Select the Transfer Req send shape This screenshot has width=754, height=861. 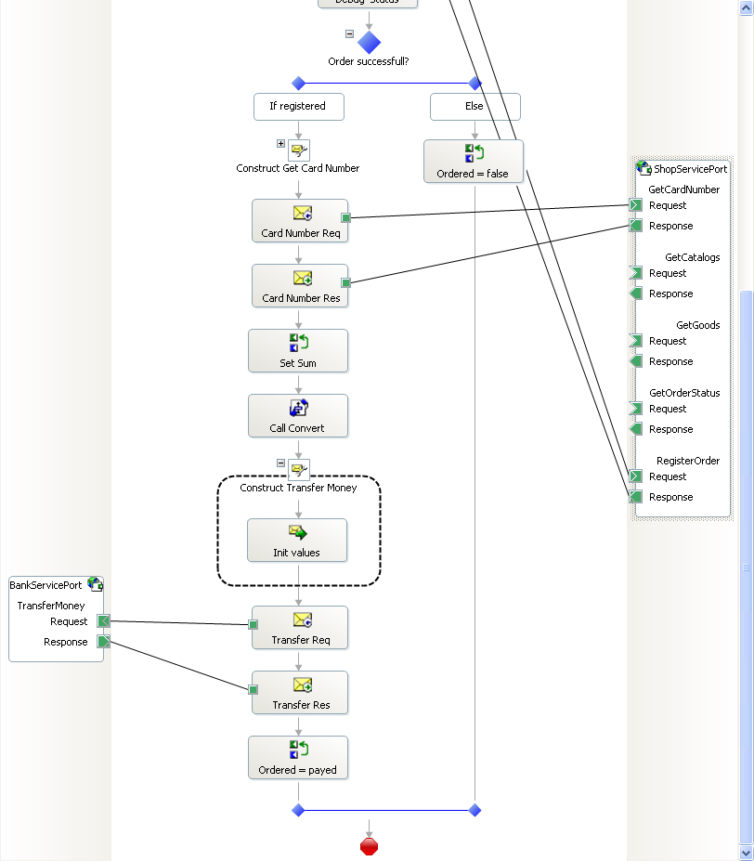click(300, 628)
